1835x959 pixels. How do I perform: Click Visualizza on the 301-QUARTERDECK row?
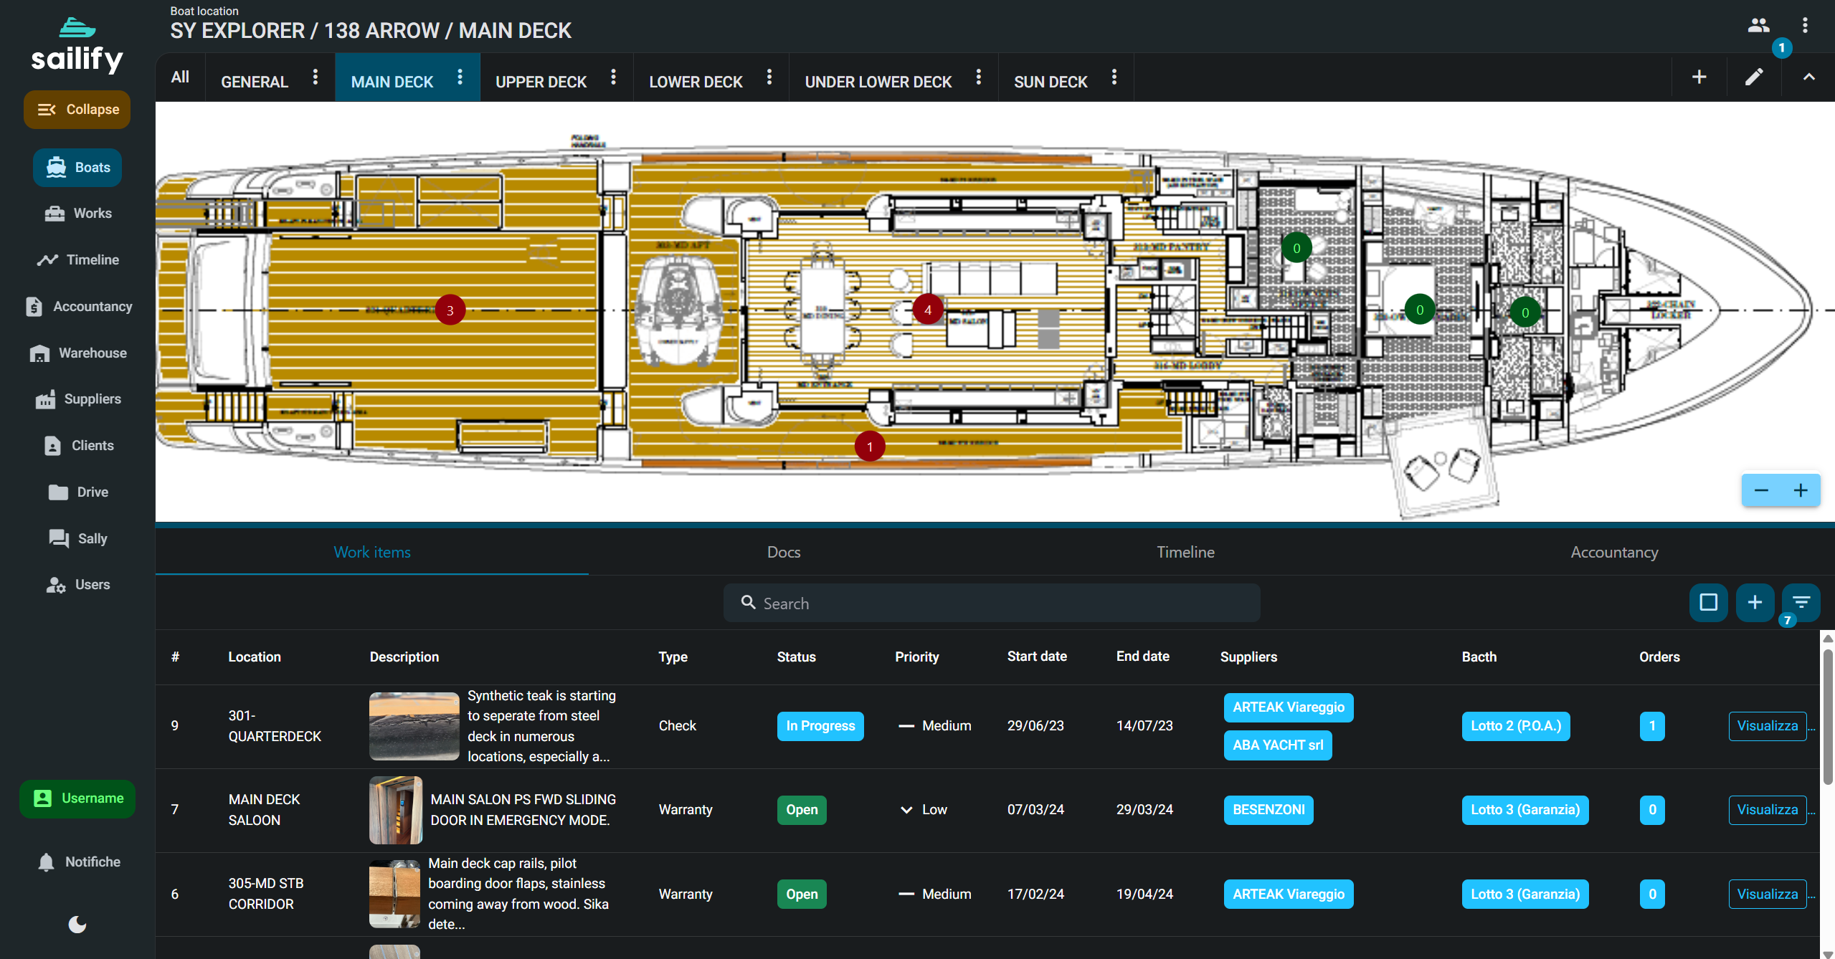coord(1768,725)
